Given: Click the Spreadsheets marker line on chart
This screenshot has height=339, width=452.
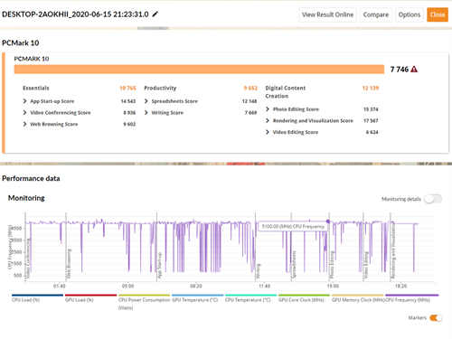Looking at the screenshot, I should click(291, 247).
